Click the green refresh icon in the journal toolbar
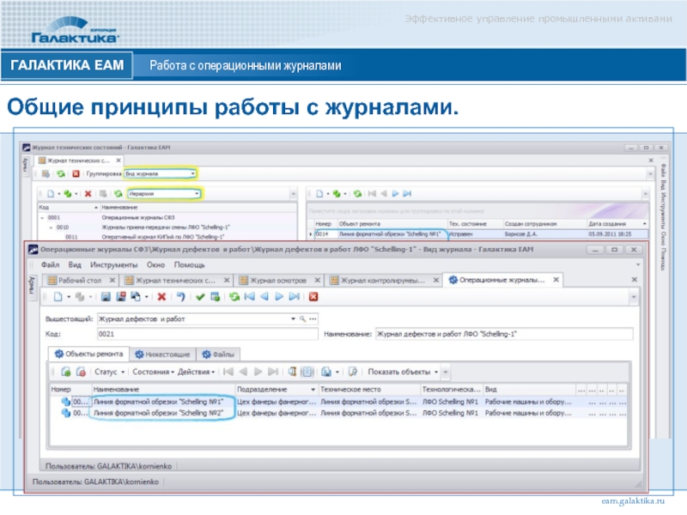 click(233, 297)
